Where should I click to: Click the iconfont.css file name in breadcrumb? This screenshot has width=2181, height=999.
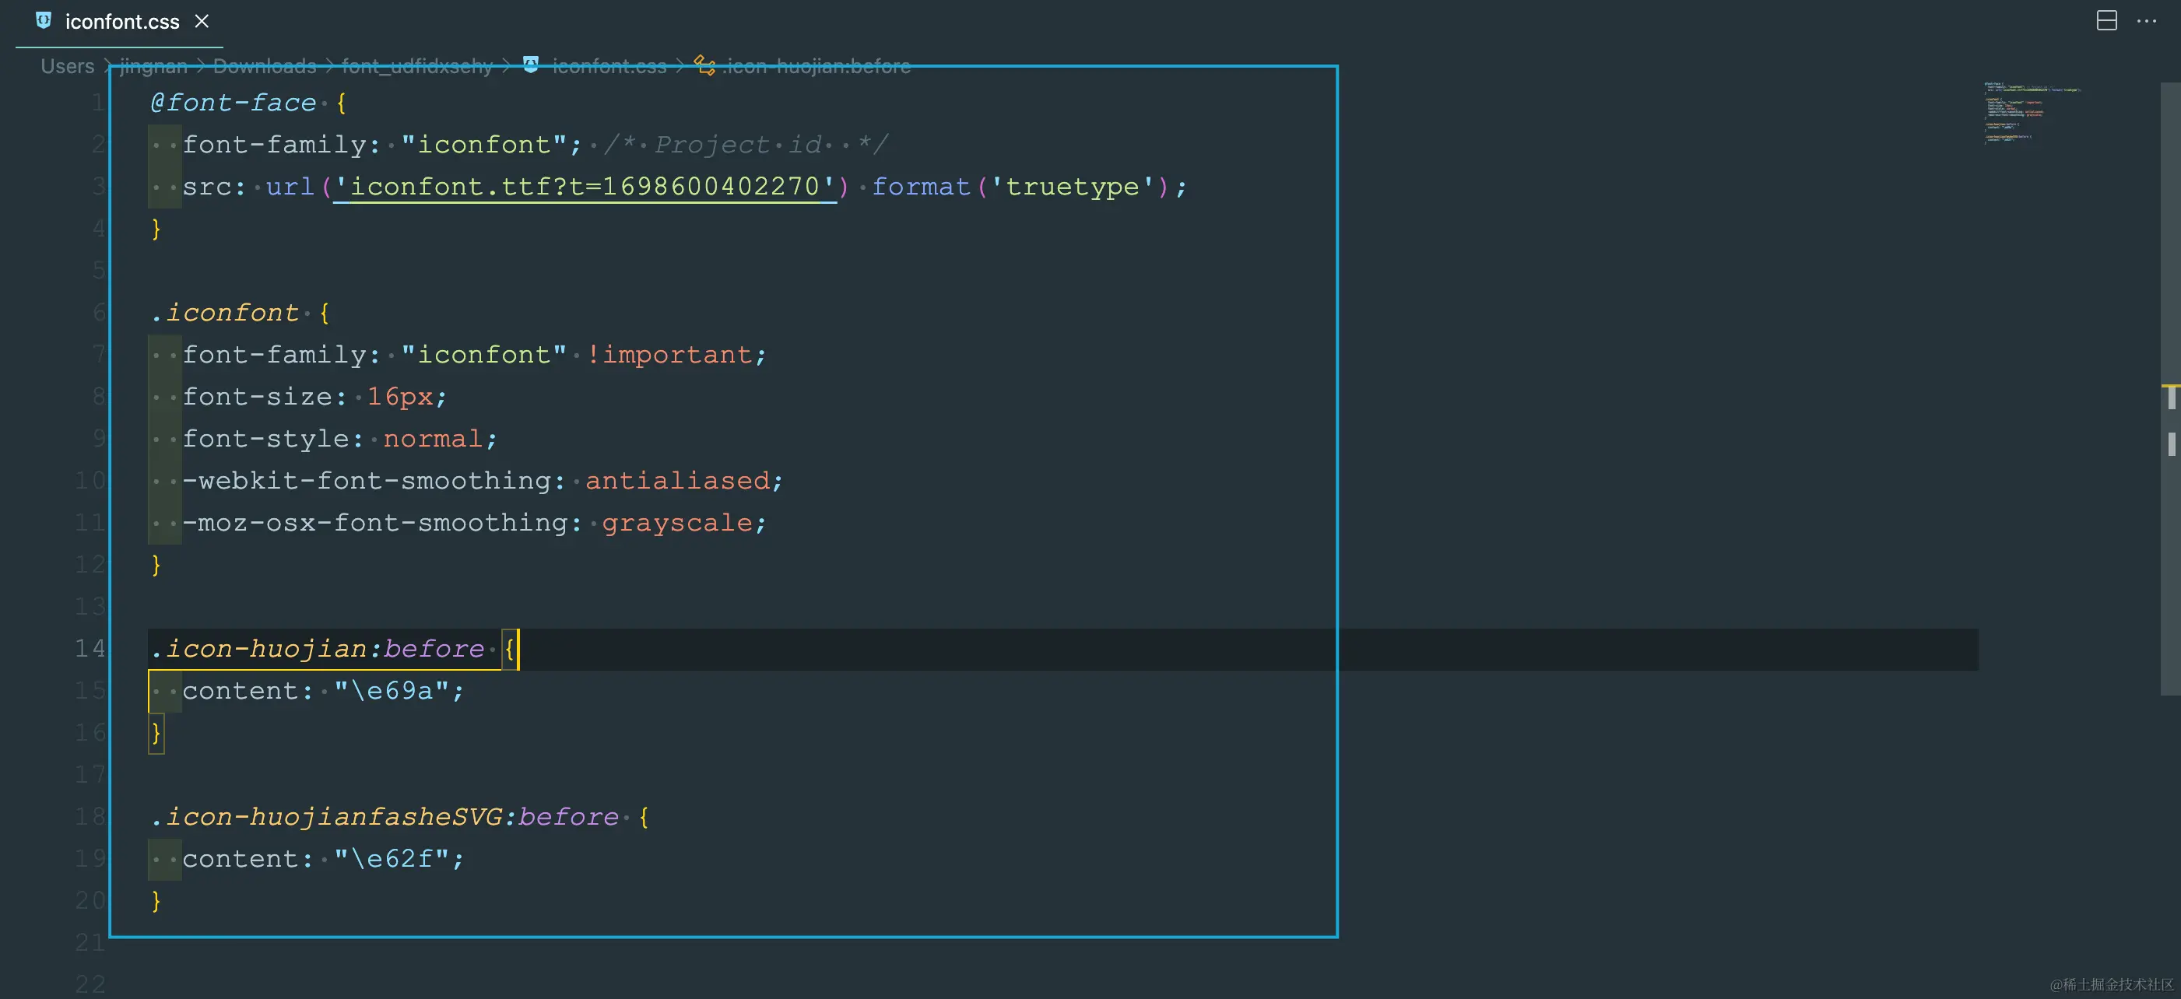pyautogui.click(x=609, y=66)
